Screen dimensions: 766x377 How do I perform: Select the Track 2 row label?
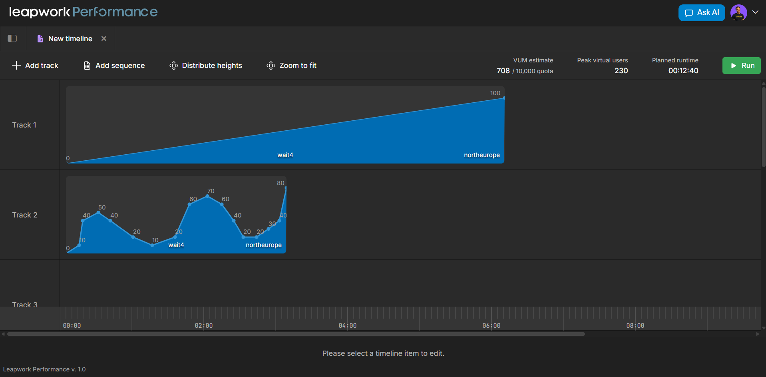(x=25, y=215)
